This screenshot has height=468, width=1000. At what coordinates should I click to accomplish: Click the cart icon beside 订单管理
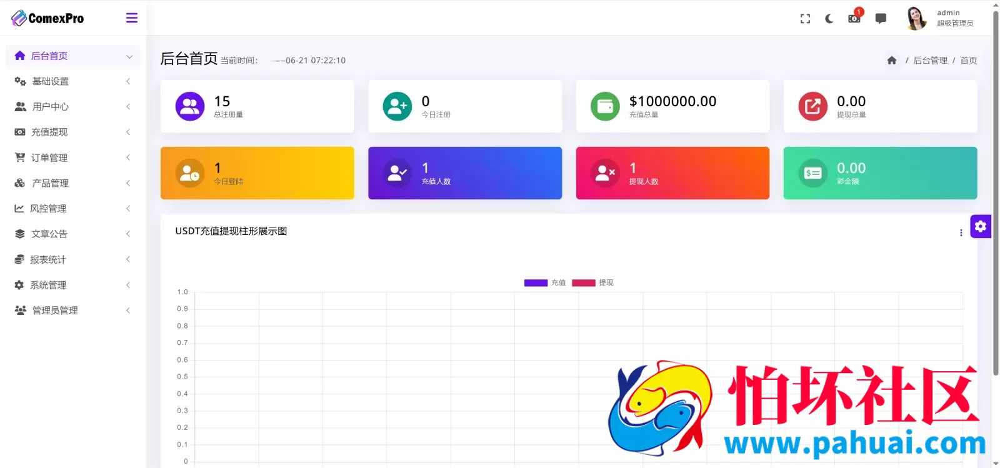pyautogui.click(x=20, y=157)
